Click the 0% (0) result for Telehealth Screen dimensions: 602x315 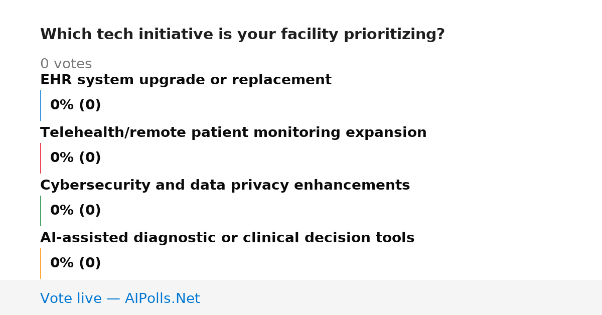click(75, 158)
